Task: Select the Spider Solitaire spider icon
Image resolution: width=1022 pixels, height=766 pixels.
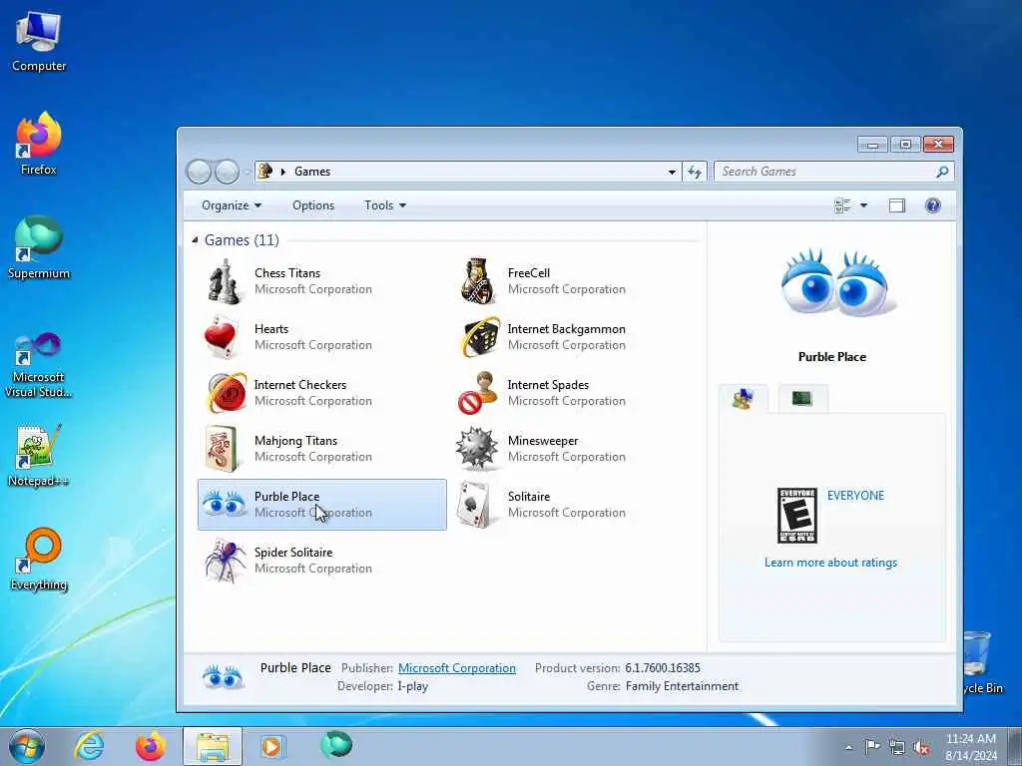Action: pos(225,561)
